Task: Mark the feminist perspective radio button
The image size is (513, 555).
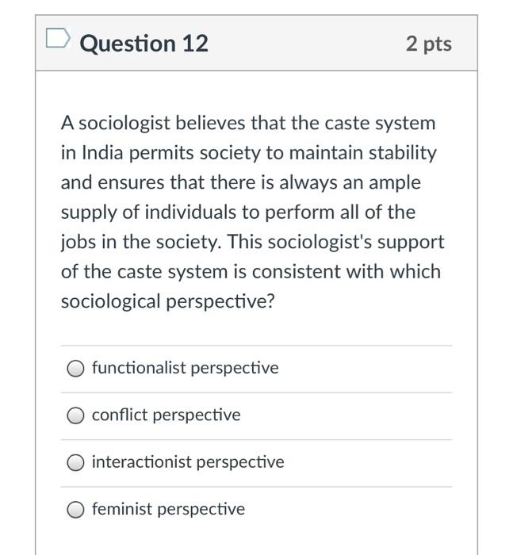Action: coord(76,509)
